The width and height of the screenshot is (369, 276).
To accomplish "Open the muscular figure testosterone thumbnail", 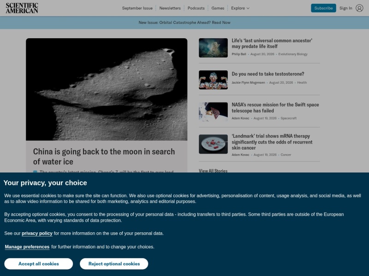I will pyautogui.click(x=213, y=80).
